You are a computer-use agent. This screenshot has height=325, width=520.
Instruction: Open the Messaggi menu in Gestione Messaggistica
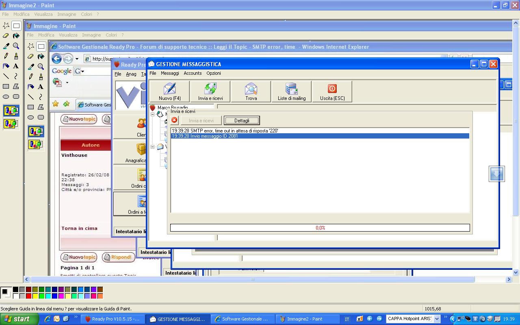coord(170,73)
